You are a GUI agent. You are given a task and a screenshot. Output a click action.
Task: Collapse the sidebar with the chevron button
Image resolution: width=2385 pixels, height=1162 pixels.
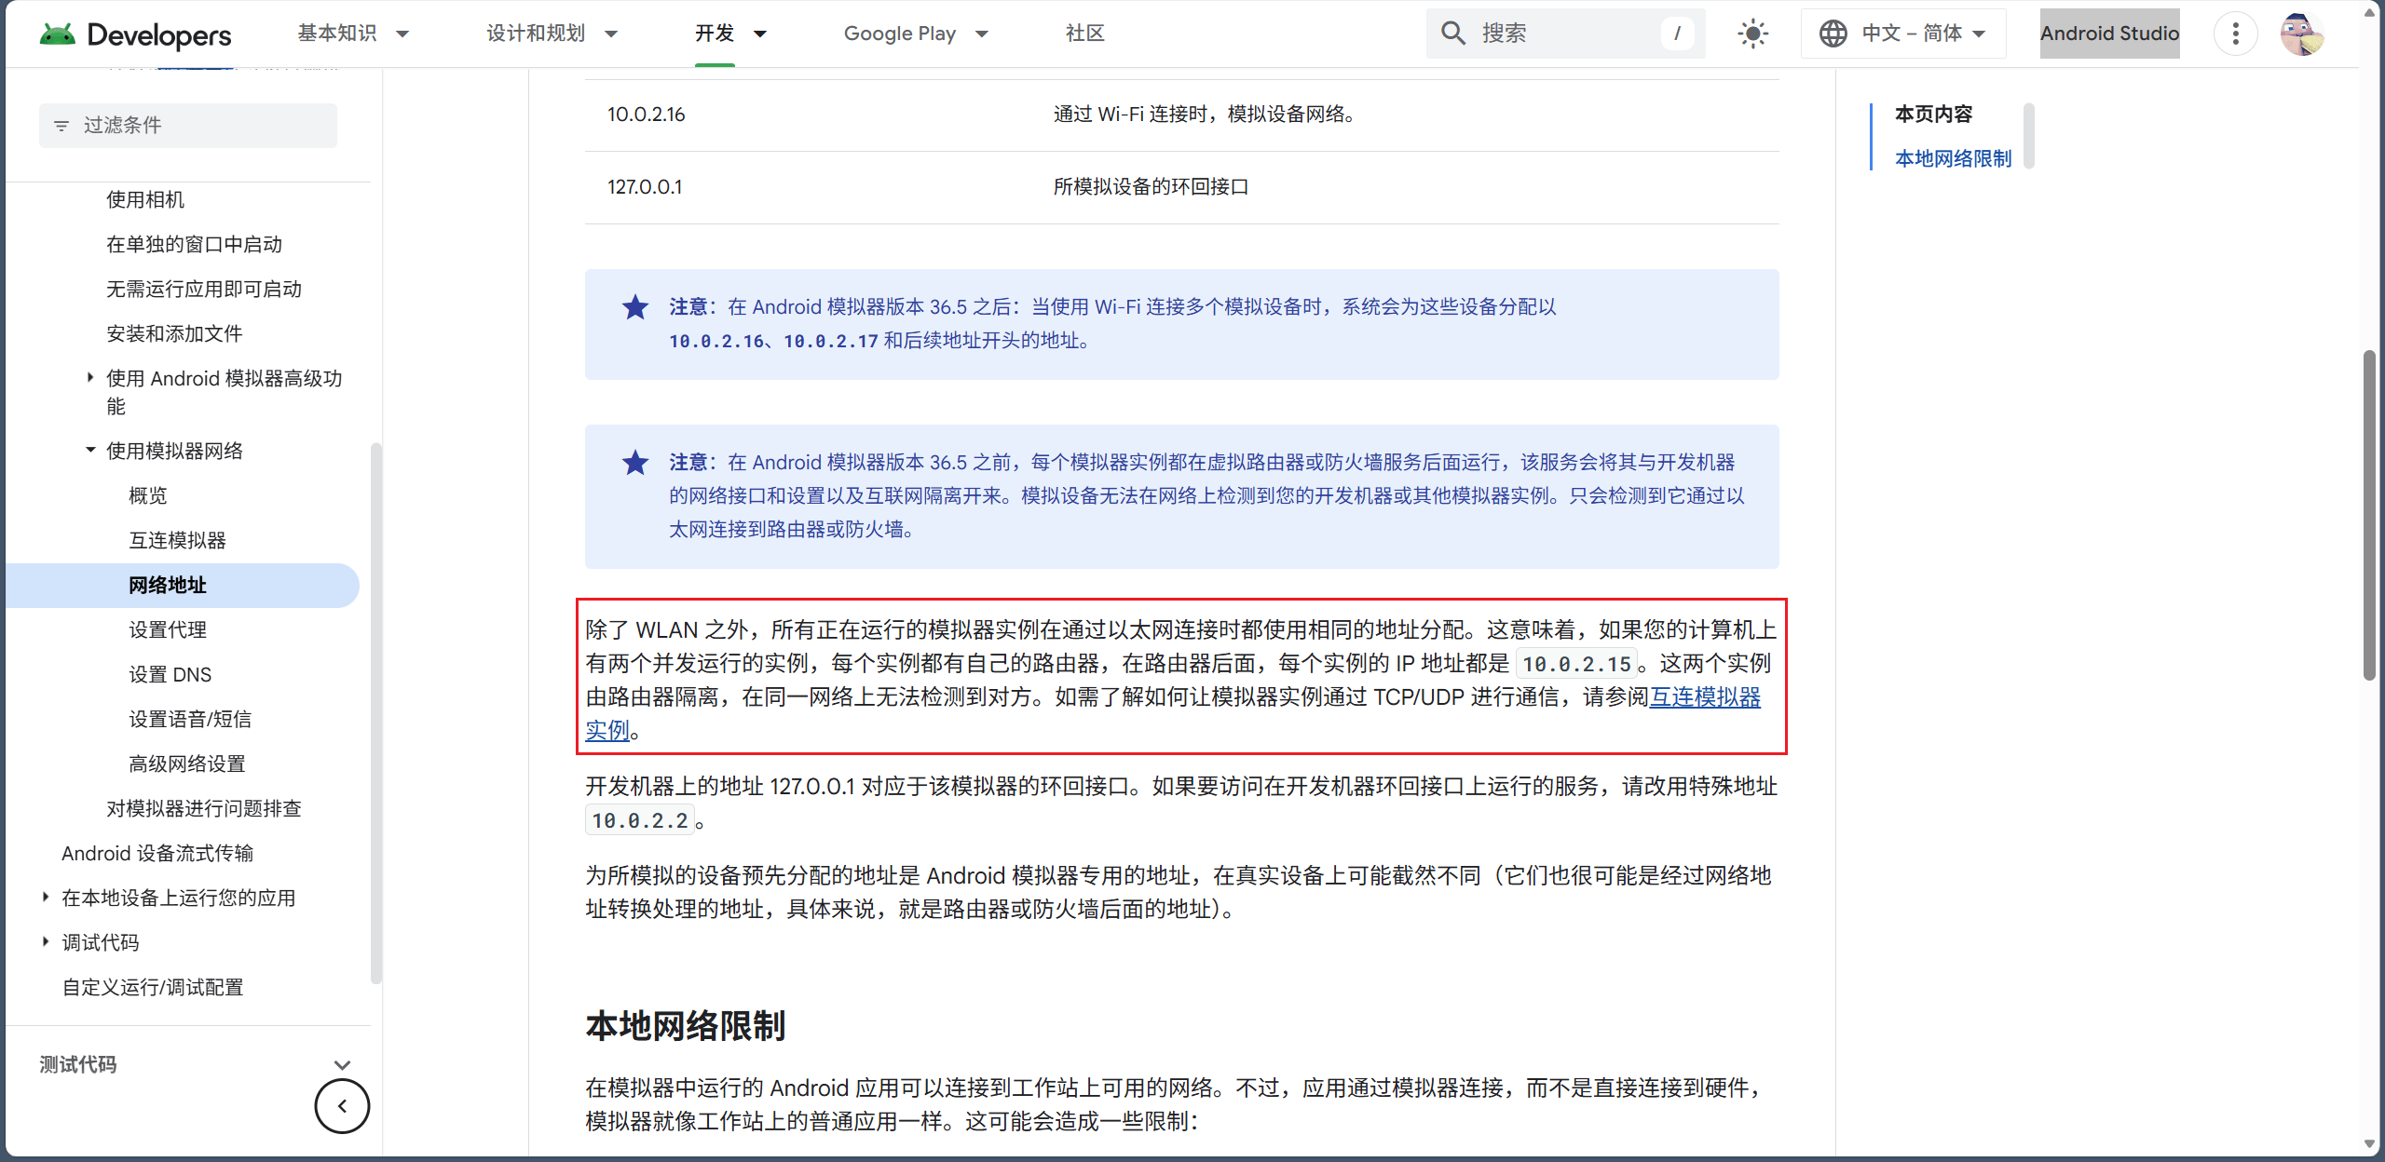tap(342, 1106)
